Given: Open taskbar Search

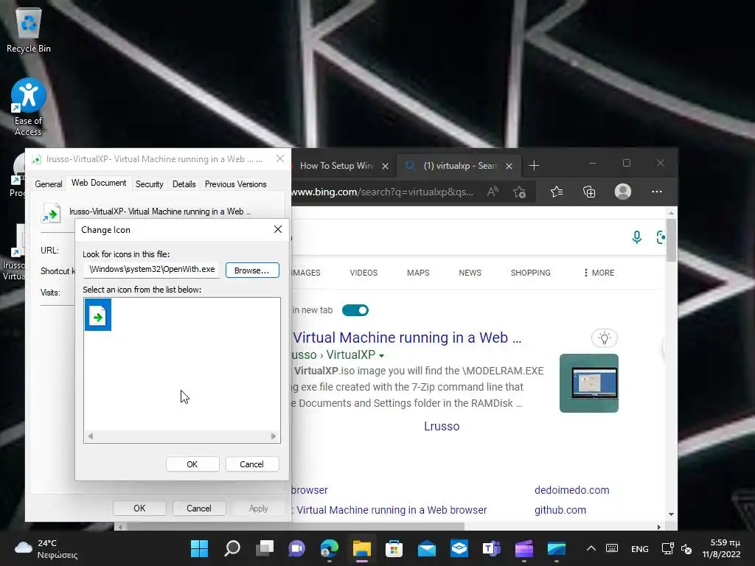Looking at the screenshot, I should pos(232,548).
